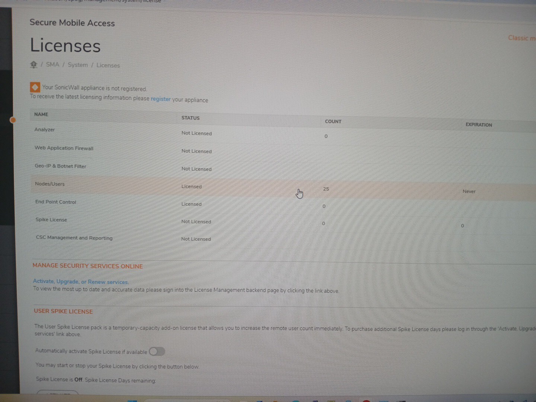The height and width of the screenshot is (402, 536).
Task: Click the orange alert icon beside registration notice
Action: [35, 87]
